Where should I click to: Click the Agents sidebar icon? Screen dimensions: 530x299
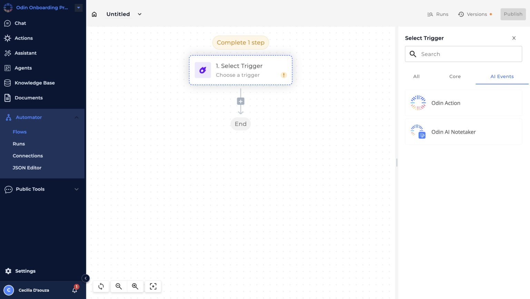[8, 68]
